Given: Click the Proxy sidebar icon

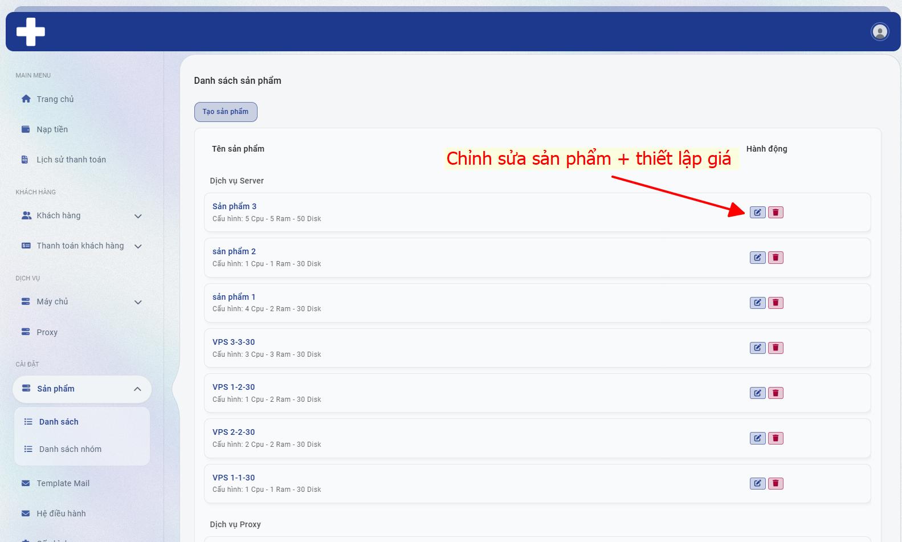Looking at the screenshot, I should 26,332.
